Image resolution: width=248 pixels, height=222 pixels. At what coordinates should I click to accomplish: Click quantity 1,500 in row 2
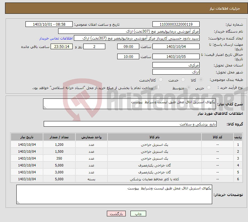[59, 151]
